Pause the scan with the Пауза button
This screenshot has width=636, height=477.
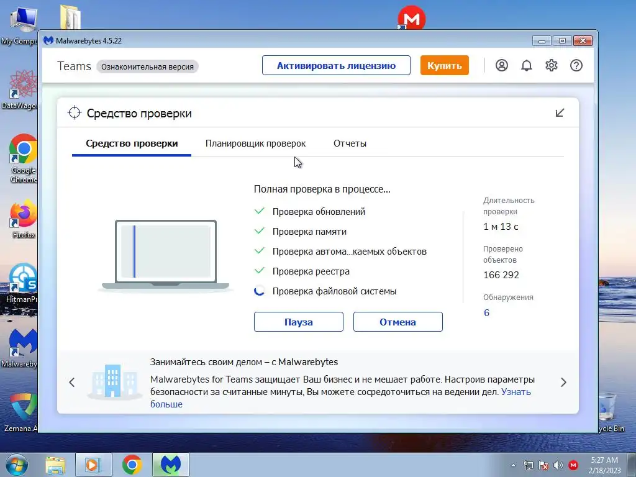[x=299, y=322]
